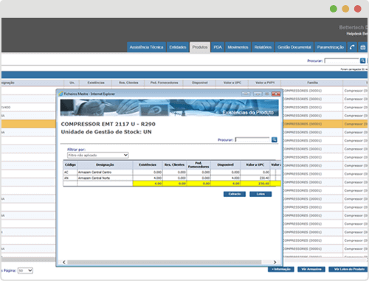This screenshot has width=369, height=281.
Task: Click the popup horizontal scrollbar track
Action: (165, 262)
